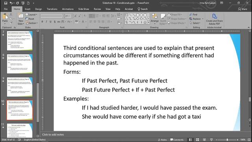Select the rectangle shape in shapes gallery
The height and width of the screenshot is (142, 252).
point(138,15)
